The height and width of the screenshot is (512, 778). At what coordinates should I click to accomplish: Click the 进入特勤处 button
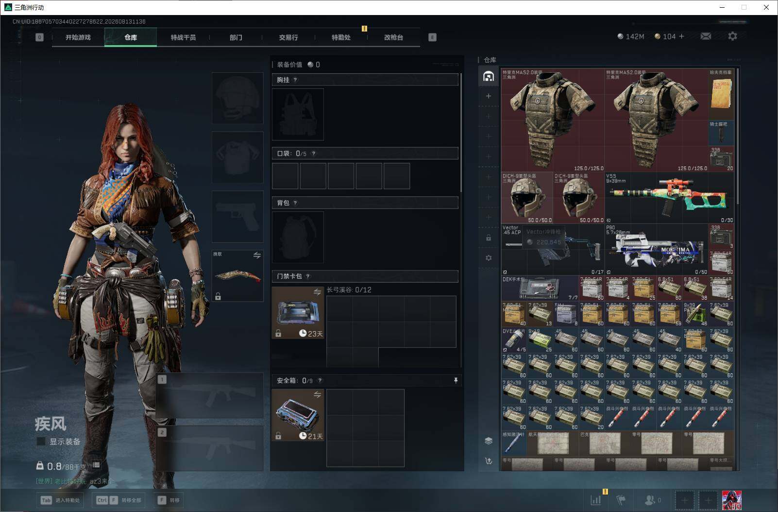pyautogui.click(x=61, y=500)
